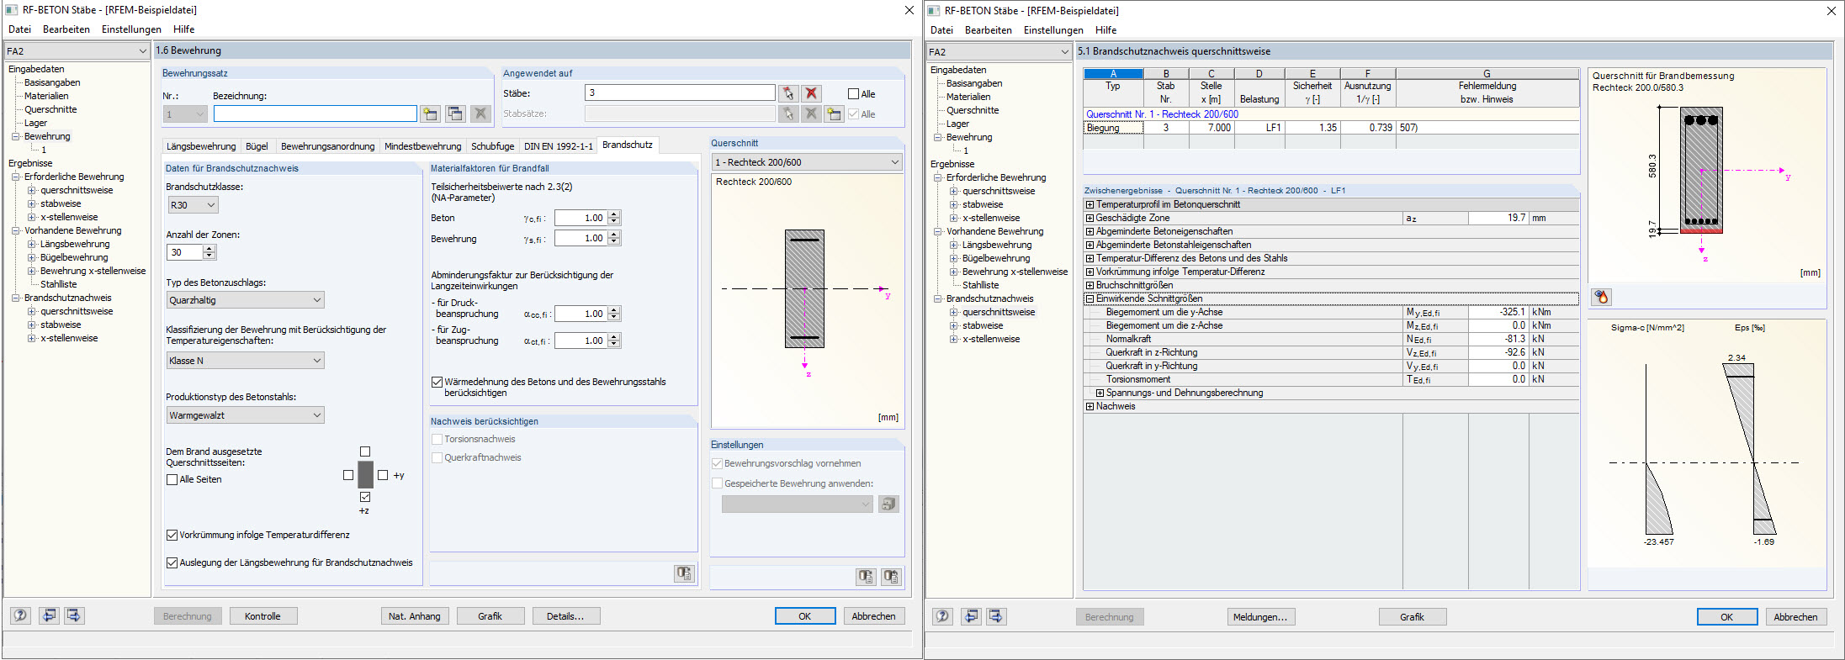Open Typ des Betonzuschlags Quarzhaltig dropdown

(245, 300)
